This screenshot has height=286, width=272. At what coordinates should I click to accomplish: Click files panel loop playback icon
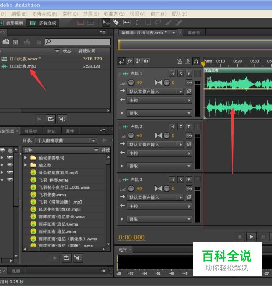pyautogui.click(x=50, y=119)
